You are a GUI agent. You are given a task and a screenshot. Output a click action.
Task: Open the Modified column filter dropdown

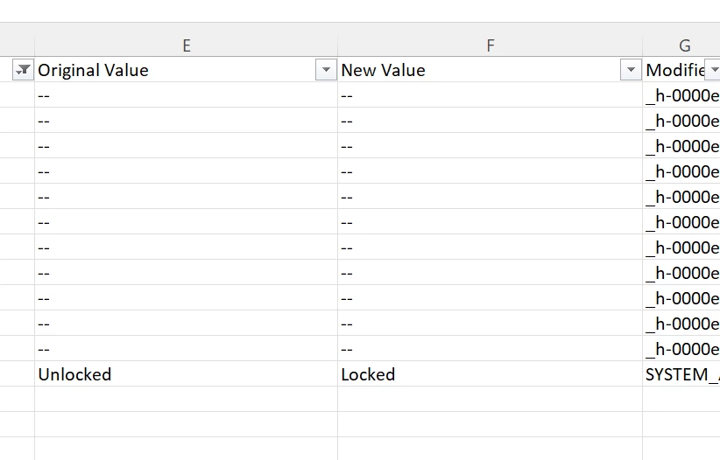[x=713, y=70]
